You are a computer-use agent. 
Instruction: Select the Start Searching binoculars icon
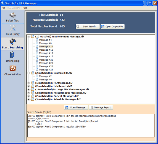click(13, 41)
